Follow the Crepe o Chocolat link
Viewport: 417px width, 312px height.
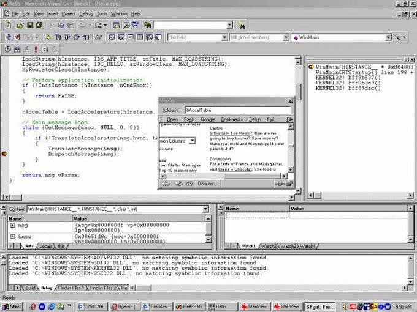click(235, 169)
